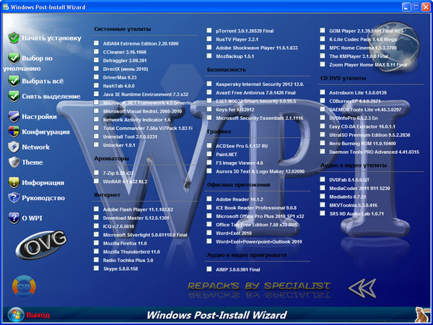Check GOM Player 2.1.39.5101 checkbox

pos(323,30)
